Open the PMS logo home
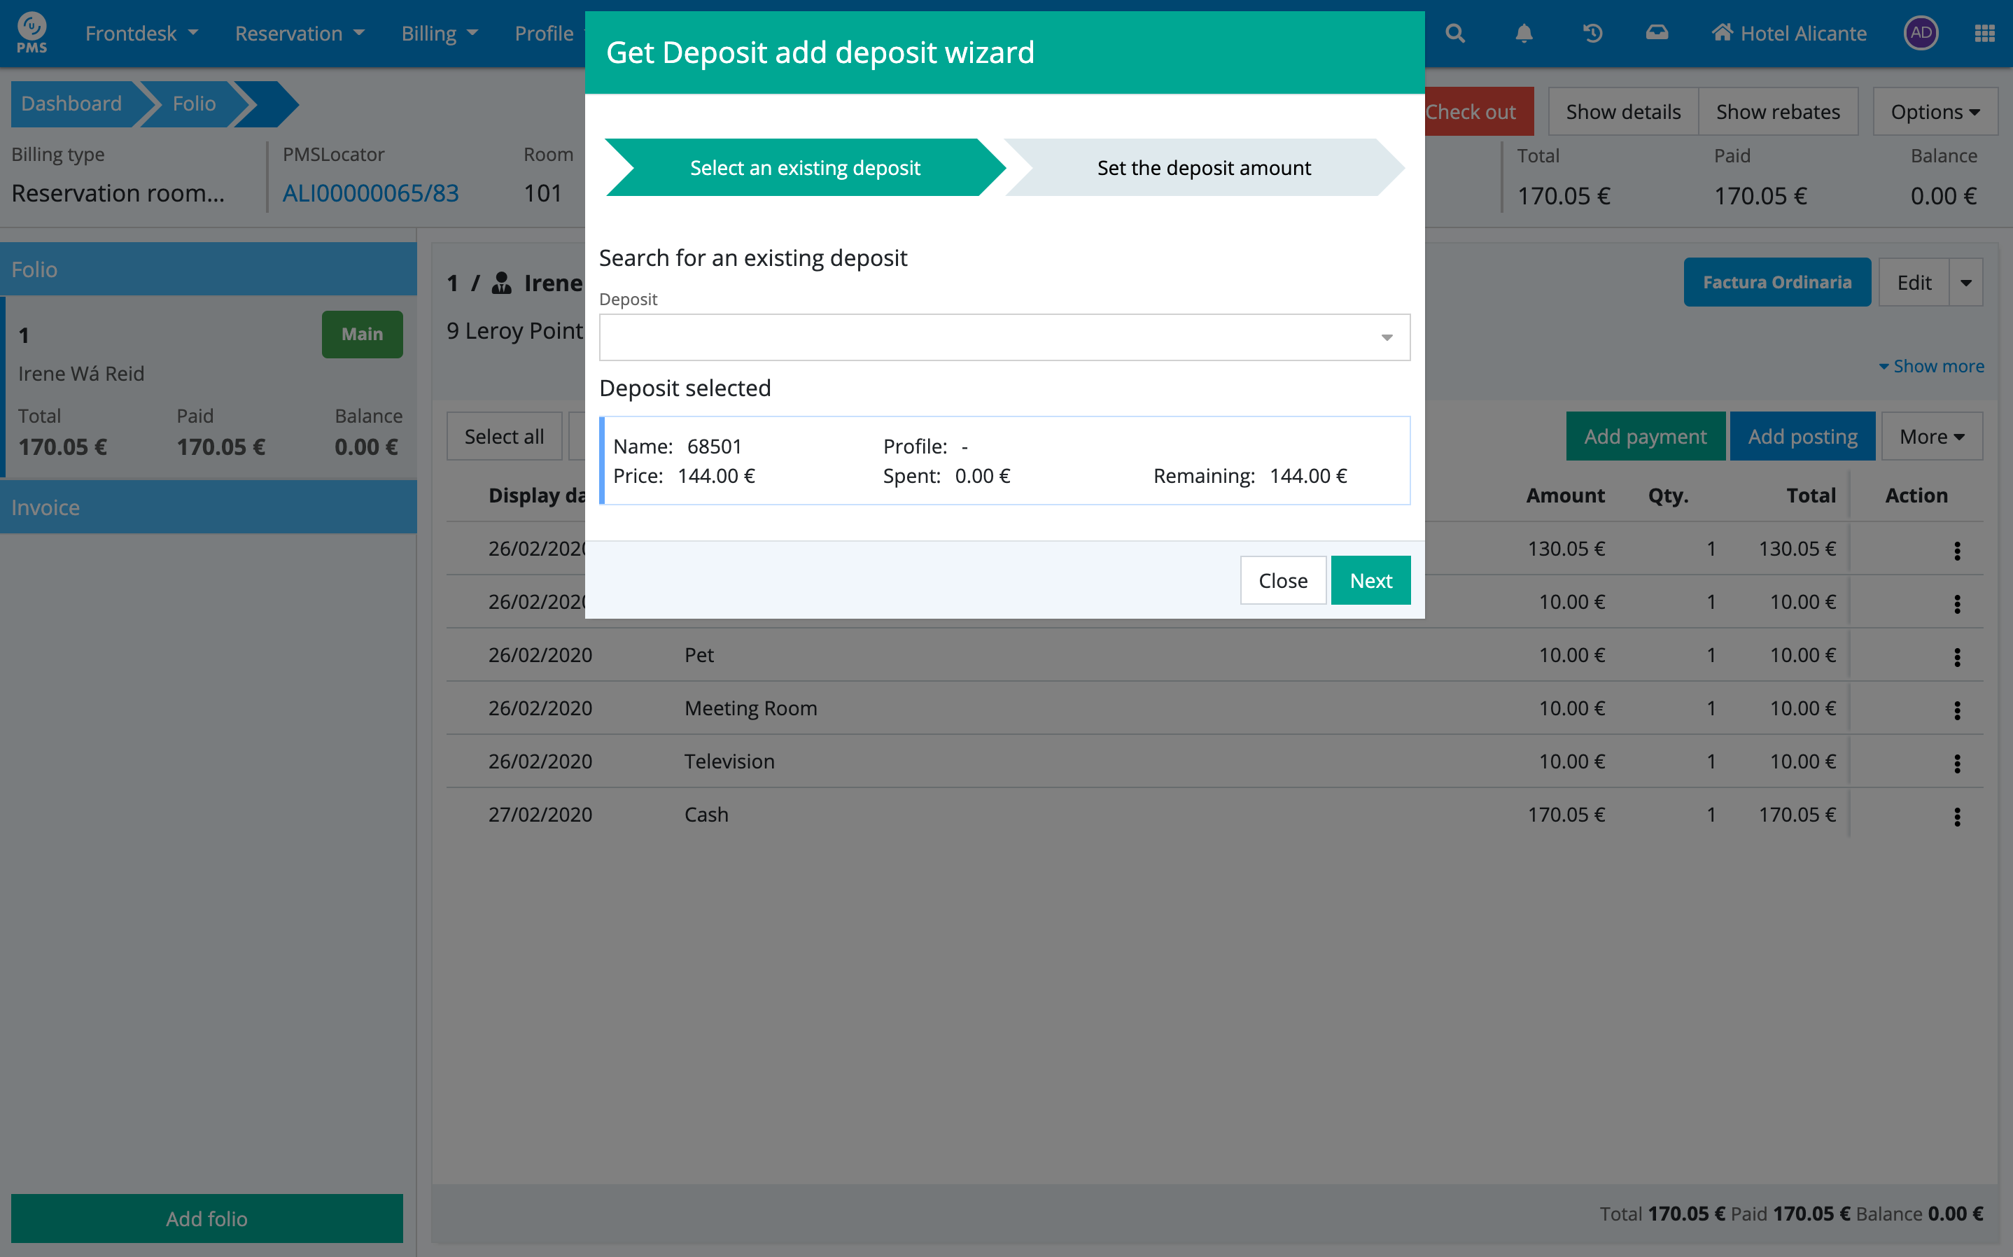Image resolution: width=2013 pixels, height=1257 pixels. (31, 34)
